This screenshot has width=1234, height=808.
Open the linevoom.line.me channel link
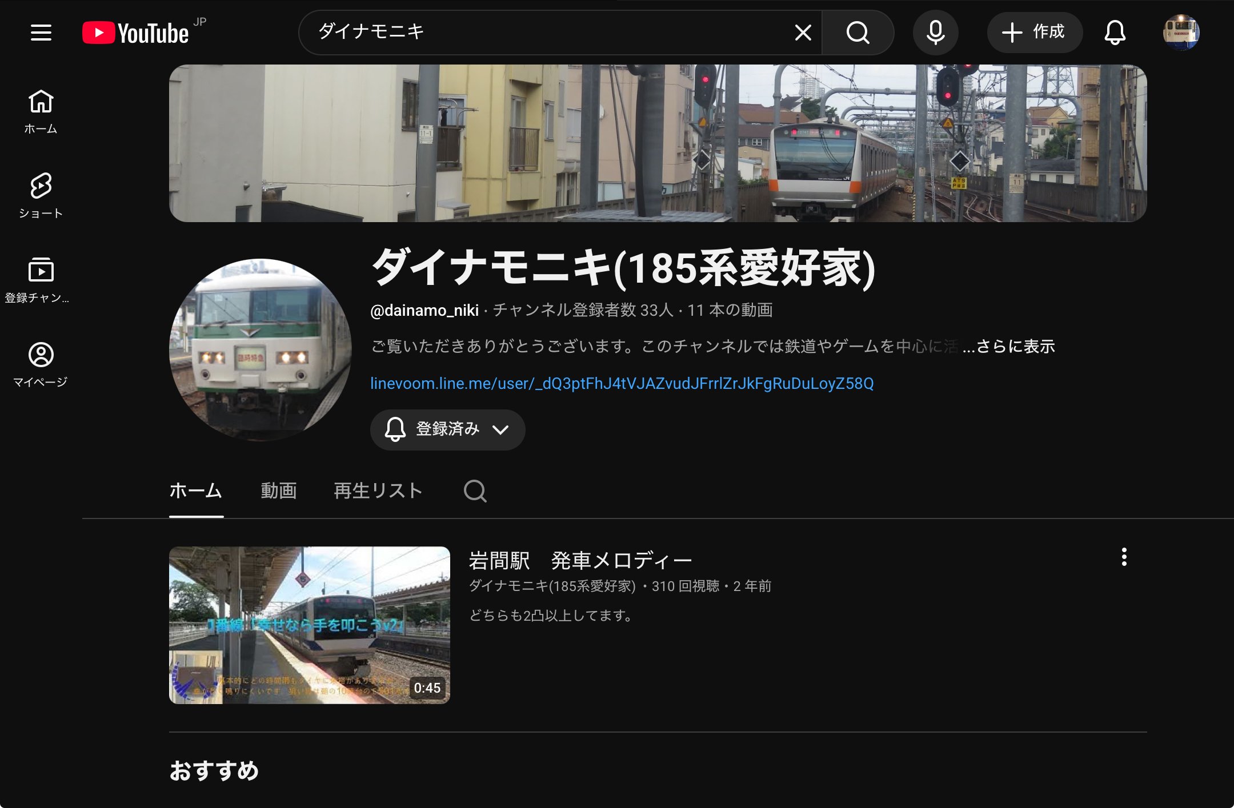coord(624,384)
